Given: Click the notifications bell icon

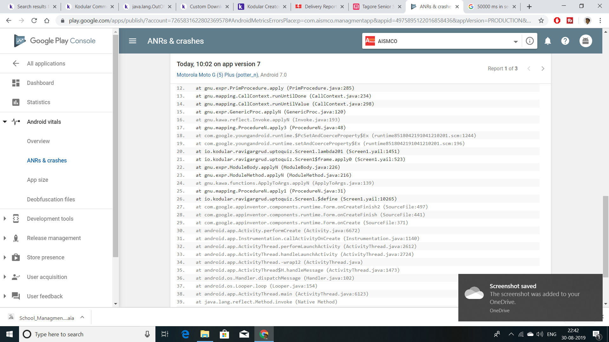Looking at the screenshot, I should click(548, 41).
